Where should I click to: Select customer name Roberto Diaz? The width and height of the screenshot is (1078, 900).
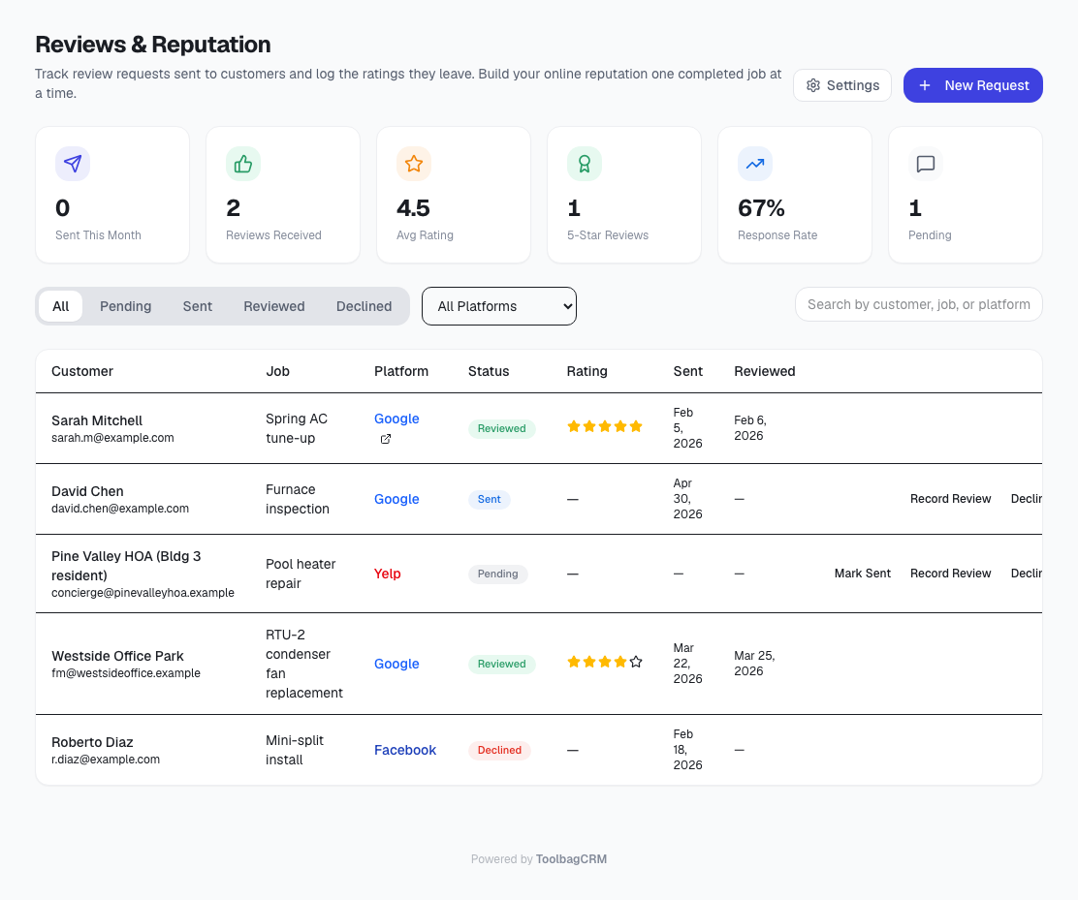pyautogui.click(x=92, y=742)
